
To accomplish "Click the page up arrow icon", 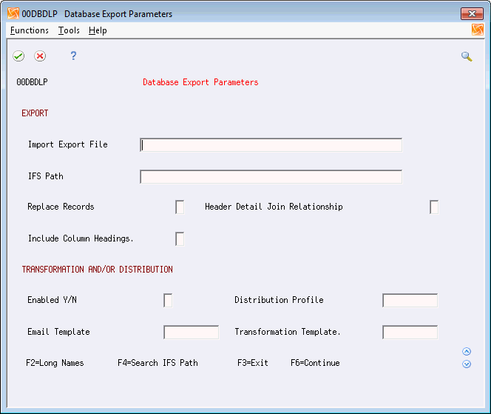I will (467, 351).
